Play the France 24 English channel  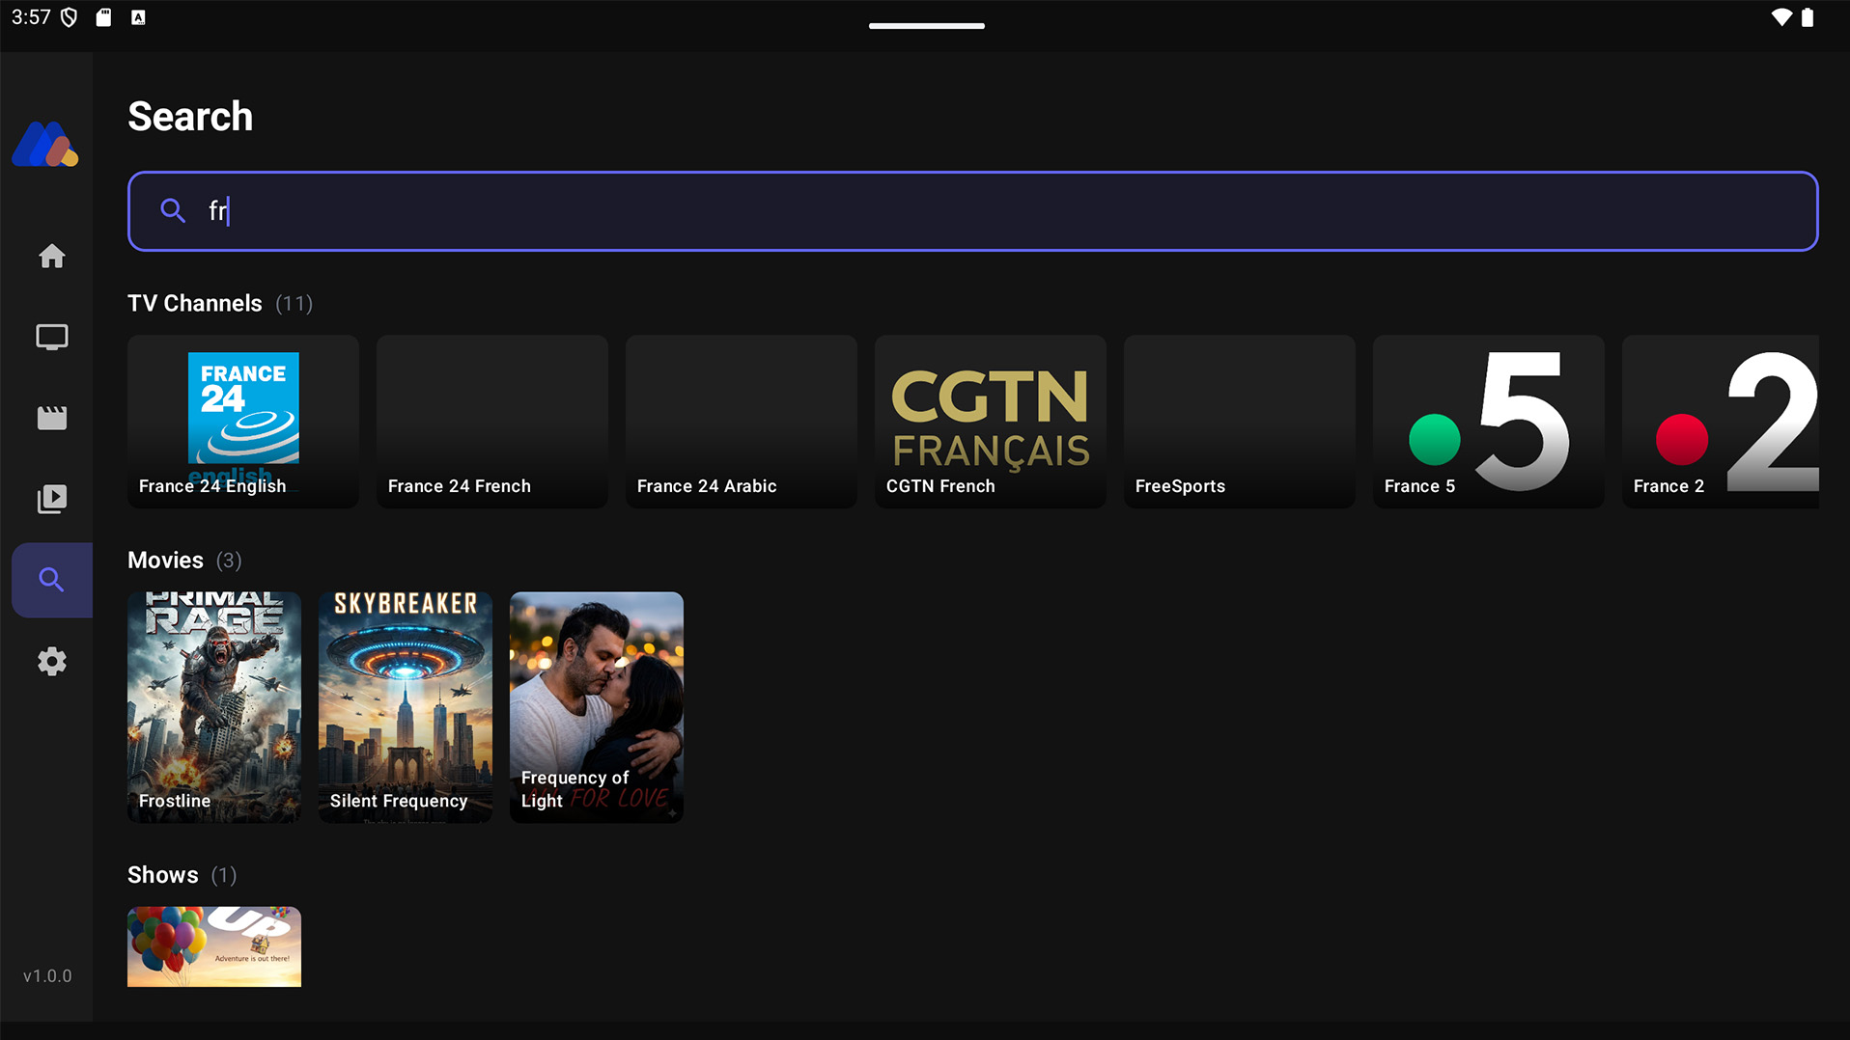click(242, 421)
